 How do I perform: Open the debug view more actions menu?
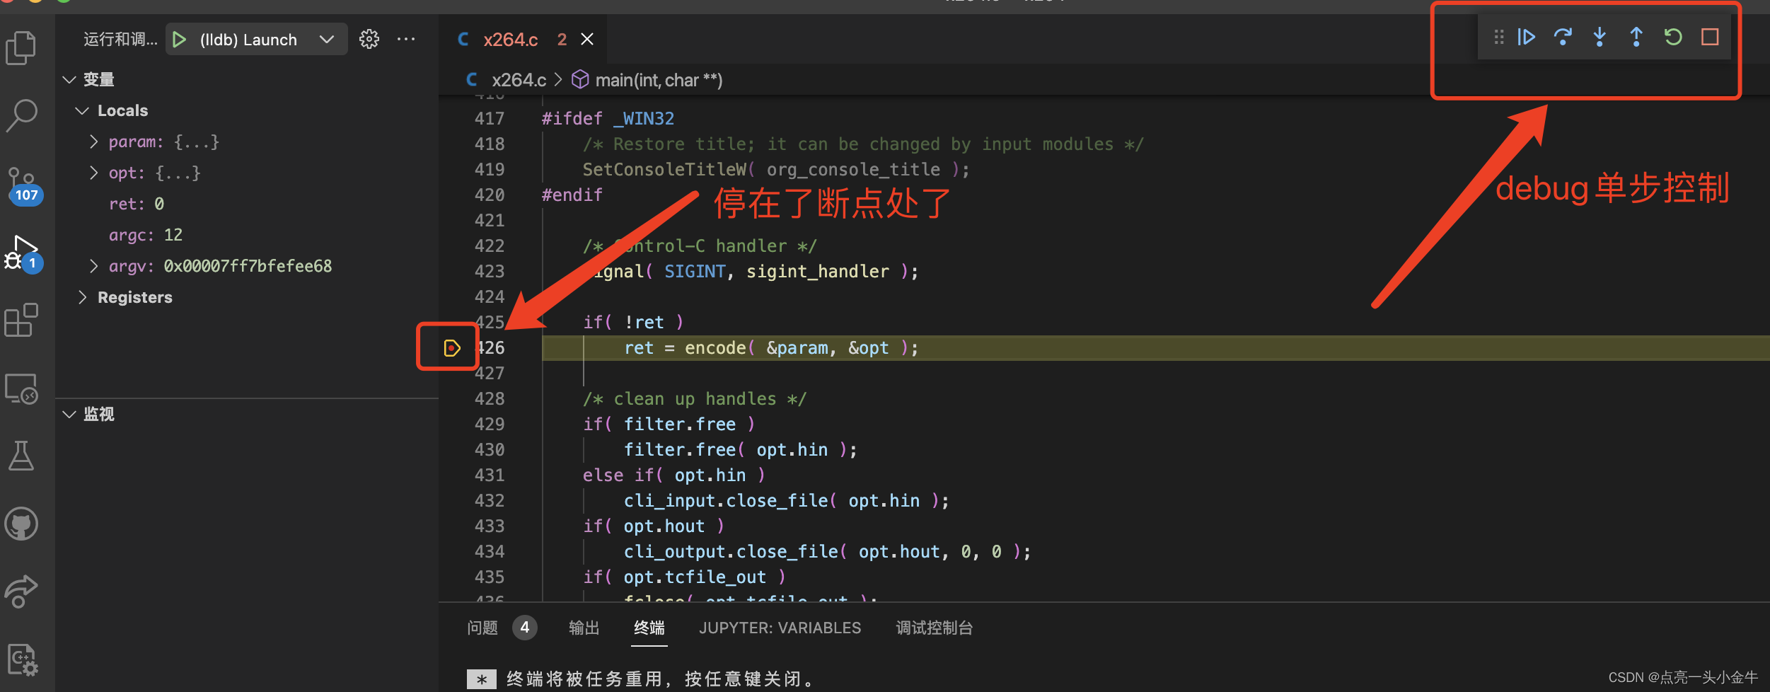point(406,39)
